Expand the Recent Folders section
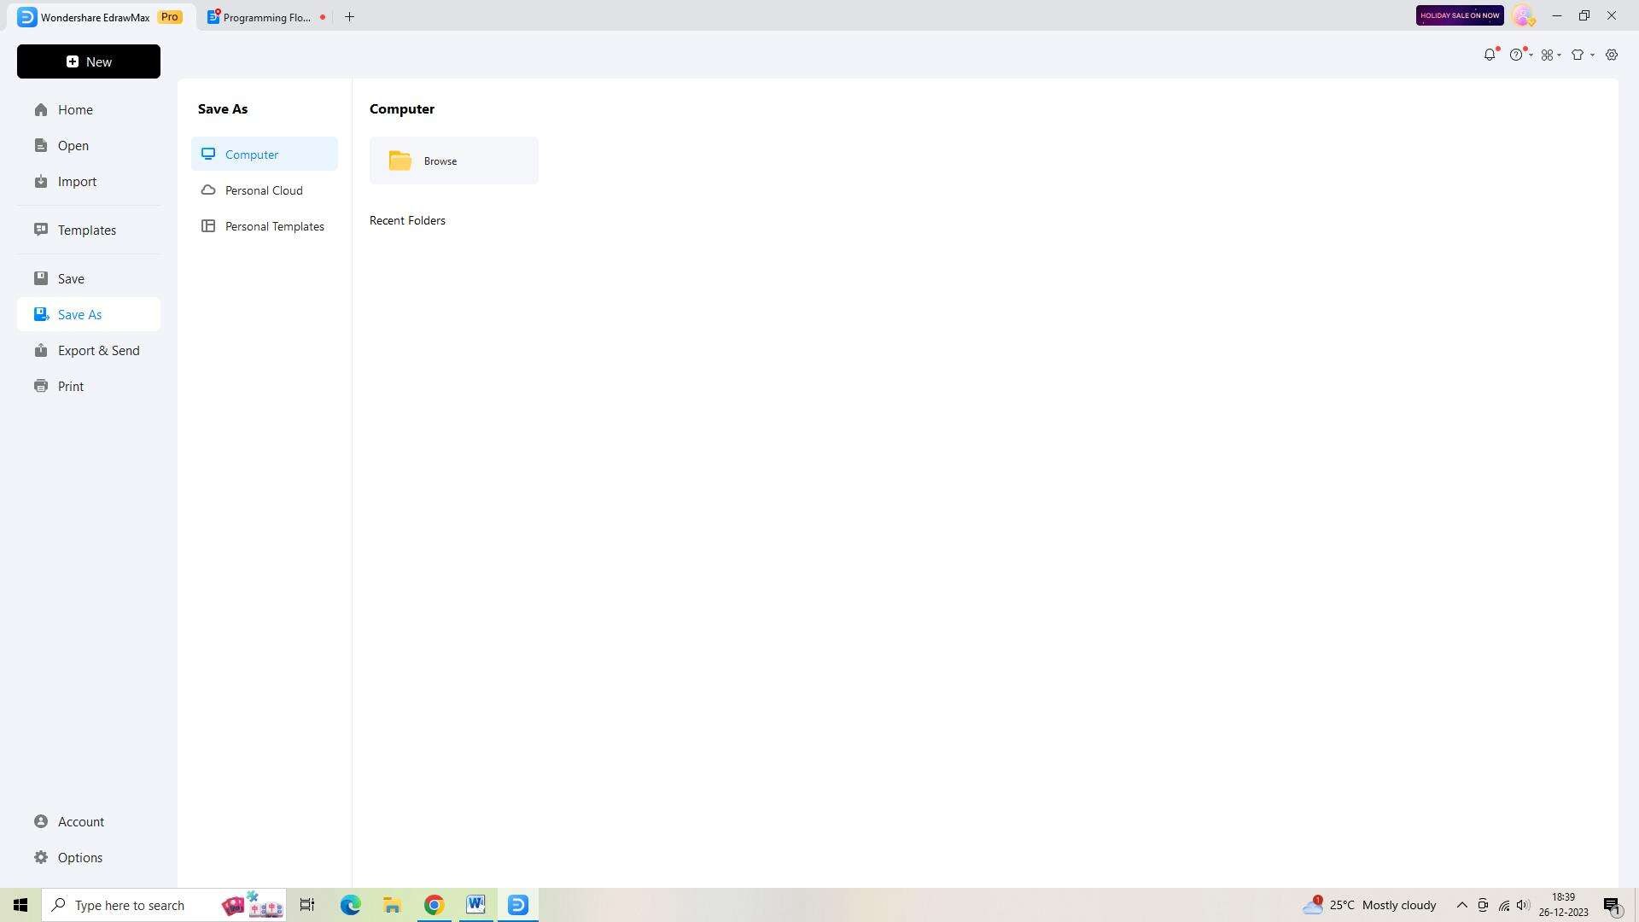This screenshot has height=922, width=1639. (x=407, y=219)
